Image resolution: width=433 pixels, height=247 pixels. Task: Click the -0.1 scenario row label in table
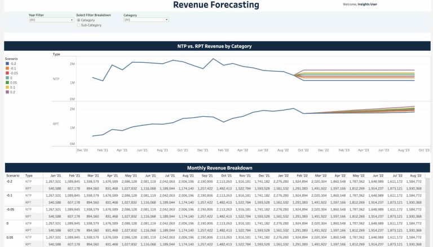pos(10,195)
